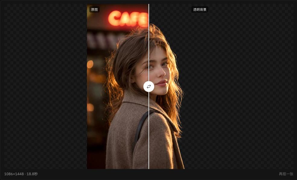
Task: Click the swap-arrows comparison slider handle
Action: pyautogui.click(x=149, y=87)
